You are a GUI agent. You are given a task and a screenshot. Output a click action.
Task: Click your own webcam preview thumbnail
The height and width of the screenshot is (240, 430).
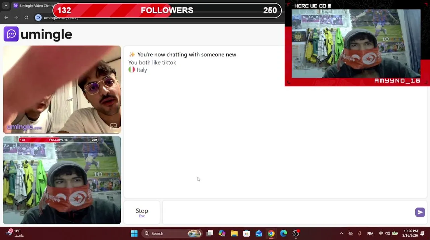(62, 180)
